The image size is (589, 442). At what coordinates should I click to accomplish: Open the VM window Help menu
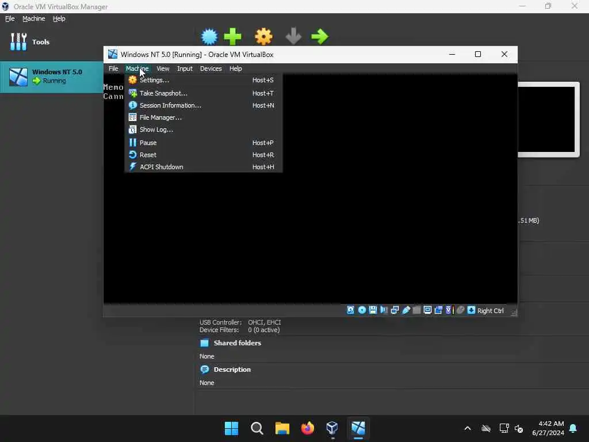tap(235, 68)
